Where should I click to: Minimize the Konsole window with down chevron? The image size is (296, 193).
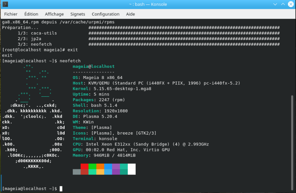point(275,4)
